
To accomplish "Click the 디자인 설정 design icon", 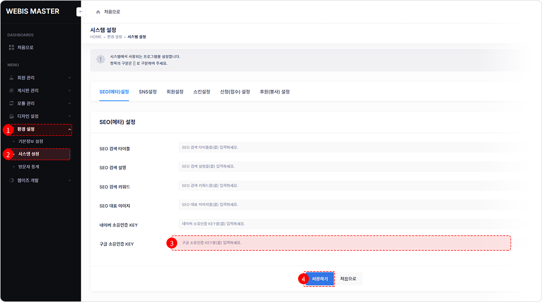I will point(11,116).
